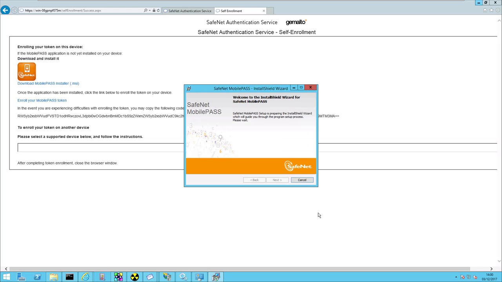The width and height of the screenshot is (502, 282).
Task: Open Favorites star icon
Action: click(x=491, y=11)
